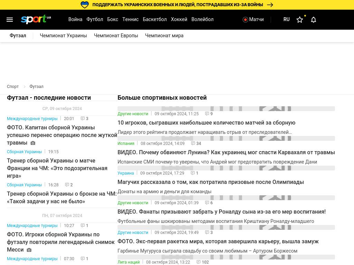The image size is (354, 265).
Task: Click the Ukraine heart icon in banner
Action: coord(85,5)
